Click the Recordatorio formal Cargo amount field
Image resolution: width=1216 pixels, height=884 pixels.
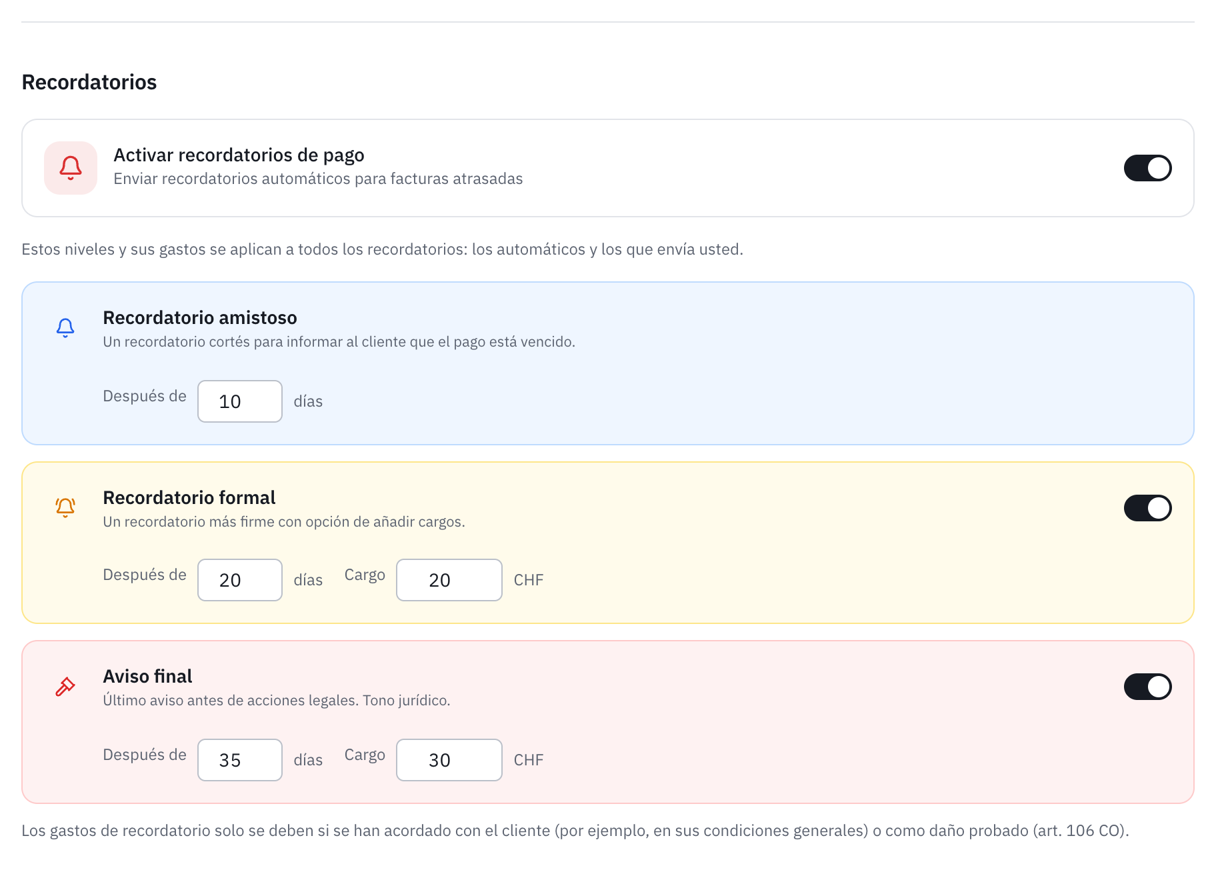(x=449, y=580)
